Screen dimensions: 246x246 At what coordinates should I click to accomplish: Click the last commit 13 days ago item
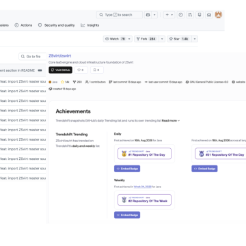tap(125, 82)
